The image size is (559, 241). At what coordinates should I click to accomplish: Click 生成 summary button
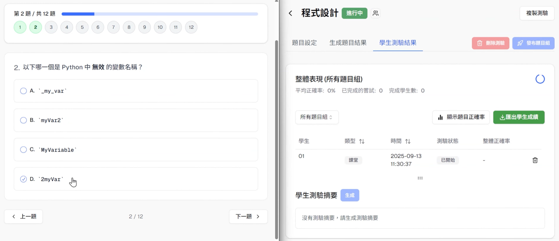350,195
